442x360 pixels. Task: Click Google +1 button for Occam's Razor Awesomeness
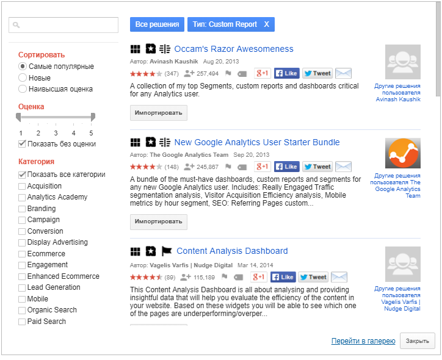coord(262,73)
